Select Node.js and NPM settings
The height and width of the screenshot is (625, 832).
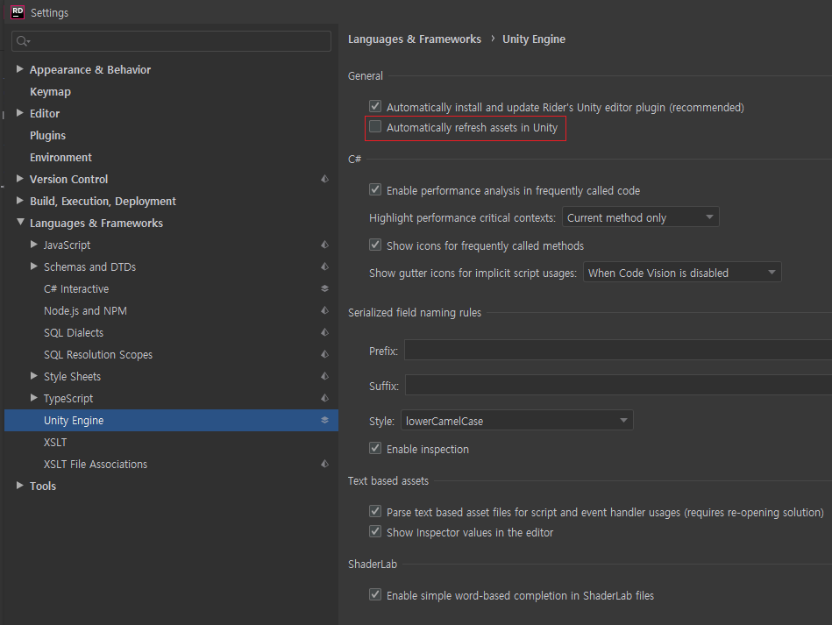coord(85,311)
